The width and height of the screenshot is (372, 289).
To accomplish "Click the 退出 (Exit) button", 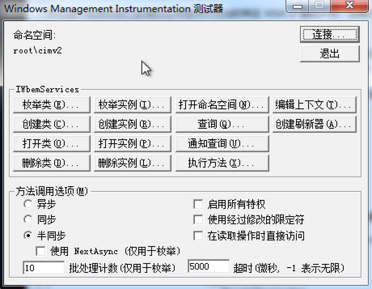I will [x=329, y=54].
